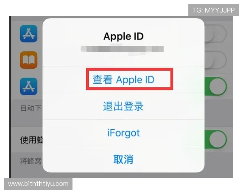Screen dimensions: 243x194
Task: Tap the 将蜂窝 description text
Action: (32, 161)
